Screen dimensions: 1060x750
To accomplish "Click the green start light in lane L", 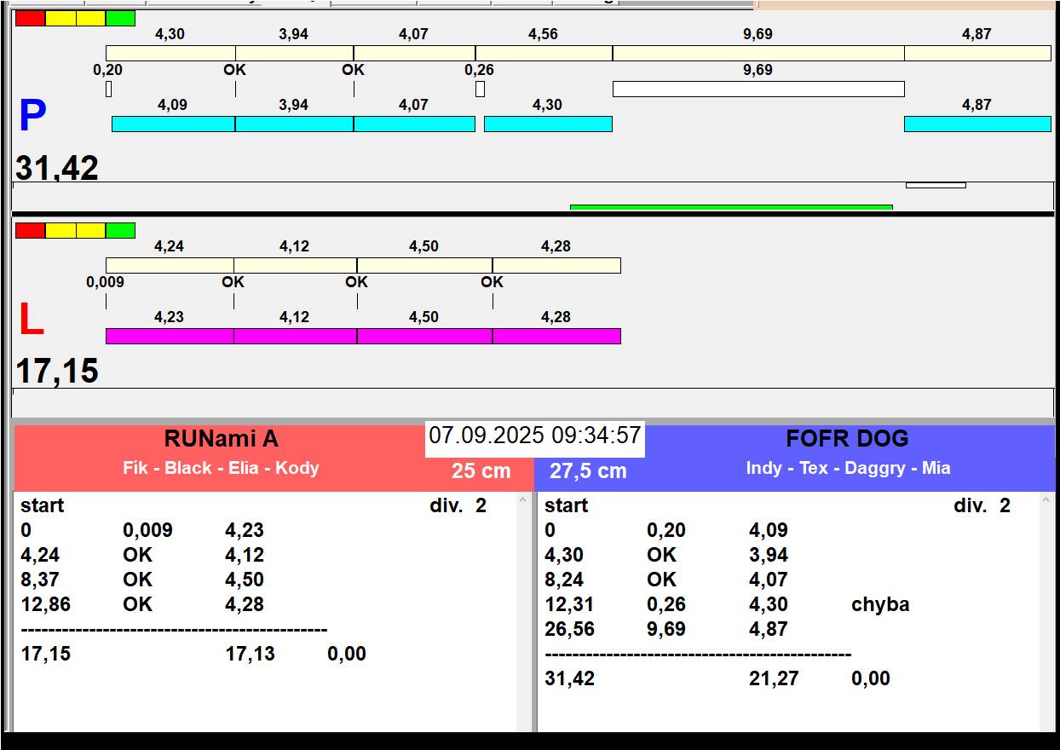I will click(120, 230).
